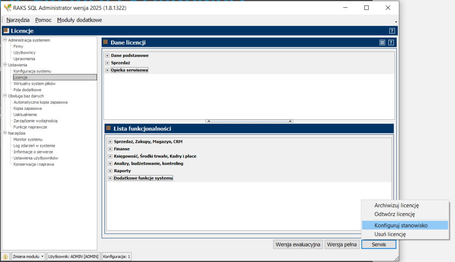455x262 pixels.
Task: Click the Licencje header help icon
Action: click(x=392, y=31)
